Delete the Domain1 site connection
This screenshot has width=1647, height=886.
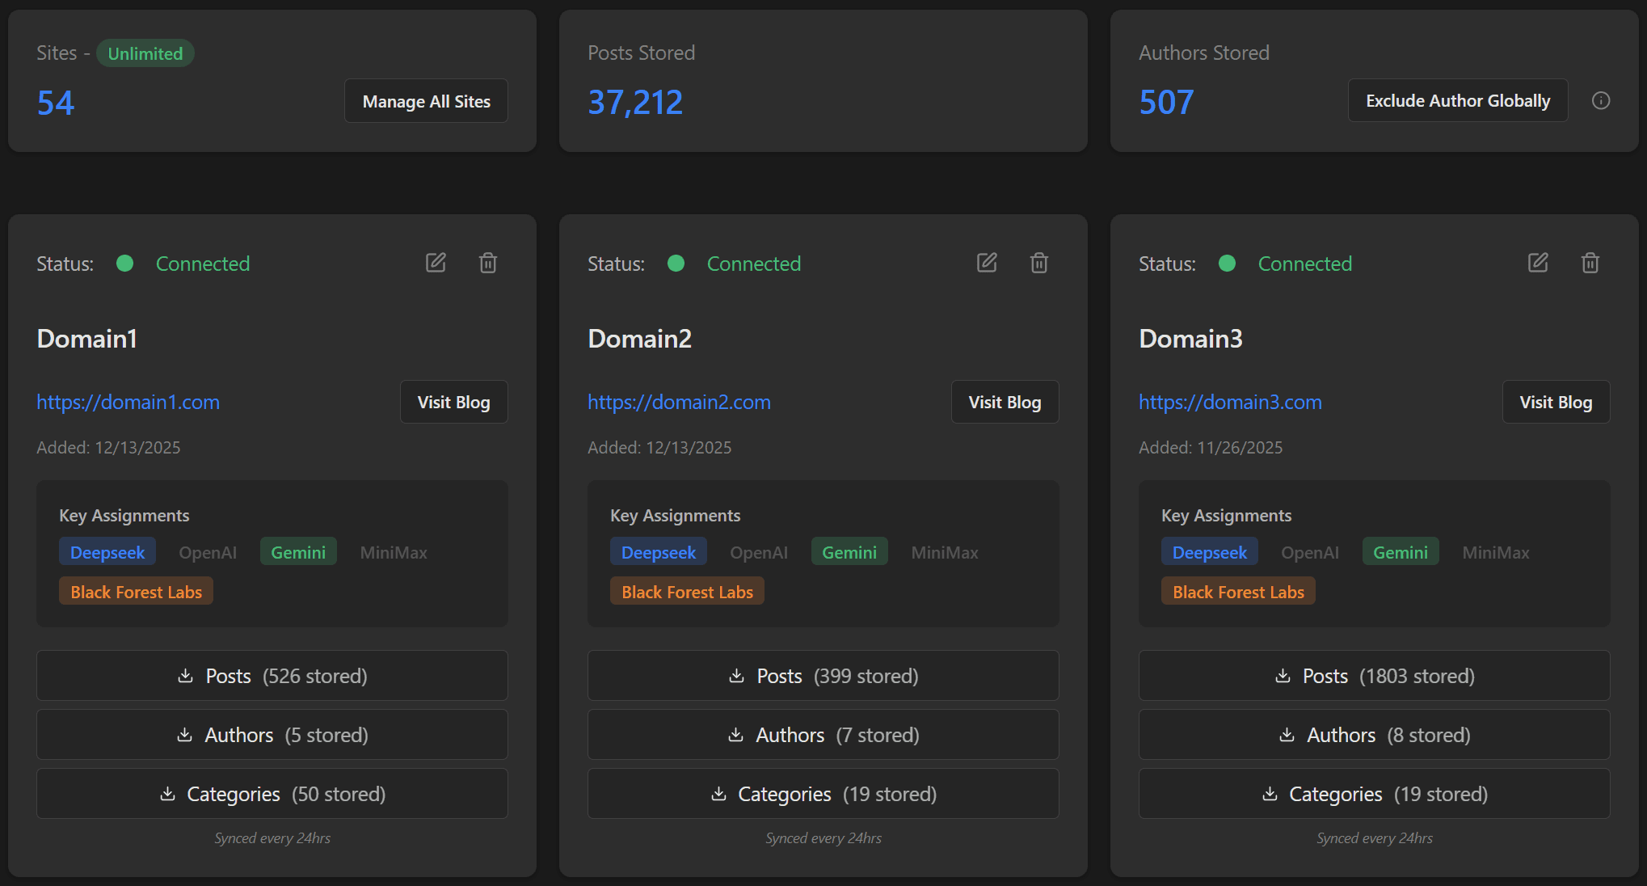pos(487,263)
